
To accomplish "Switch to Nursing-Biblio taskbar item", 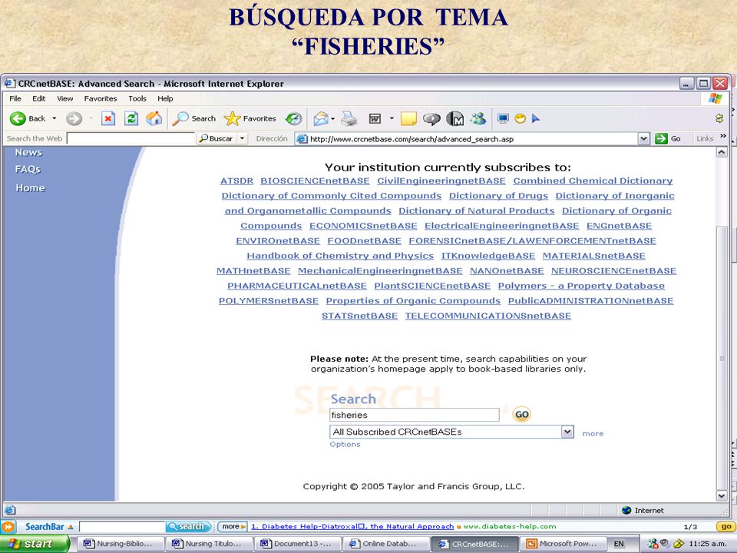I will (121, 544).
